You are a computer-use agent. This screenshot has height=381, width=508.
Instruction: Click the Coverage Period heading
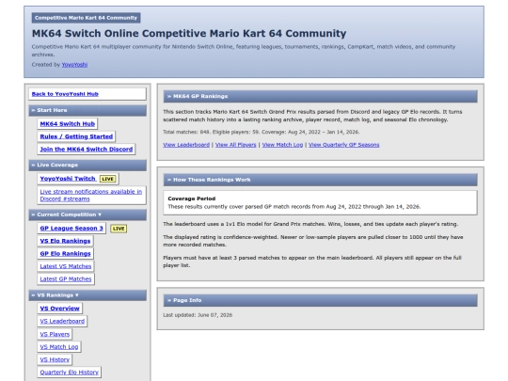click(192, 198)
